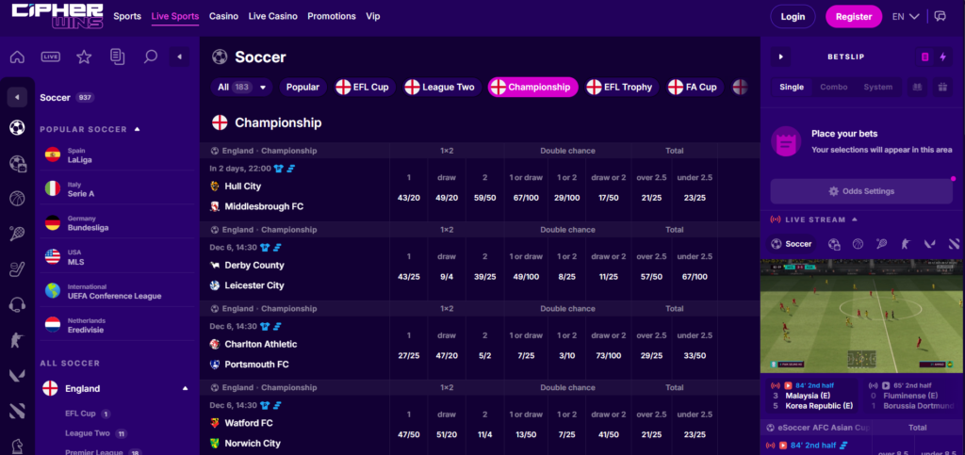Click the Cipher Wins logo
Screen dimensions: 965x455
coord(57,16)
